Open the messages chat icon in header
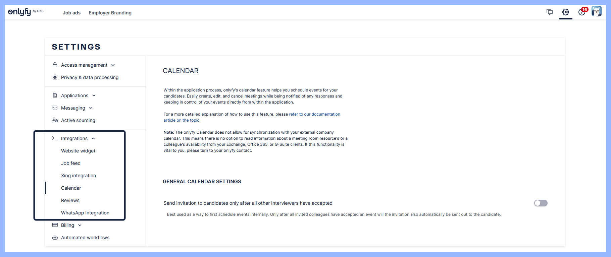This screenshot has width=611, height=257. click(550, 12)
